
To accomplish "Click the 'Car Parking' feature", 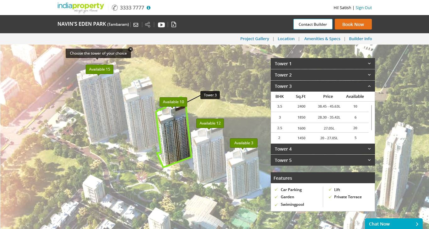I will click(291, 190).
